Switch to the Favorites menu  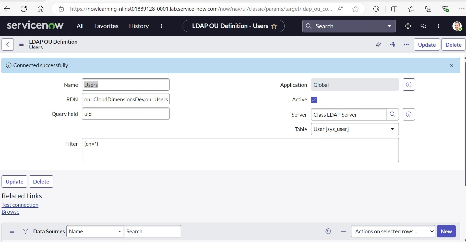click(106, 26)
